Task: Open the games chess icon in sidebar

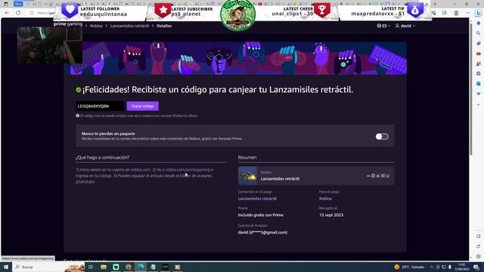Action: 479,63
